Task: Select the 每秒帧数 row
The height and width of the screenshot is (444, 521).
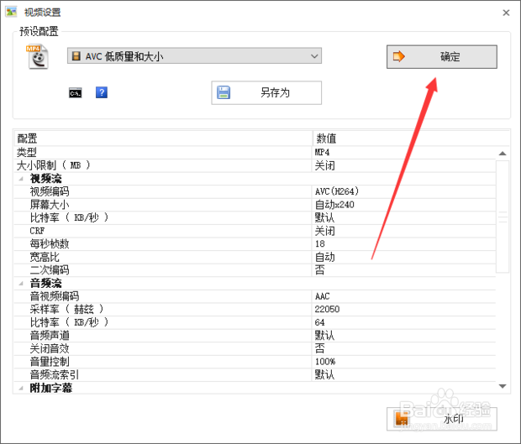Action: pos(255,244)
